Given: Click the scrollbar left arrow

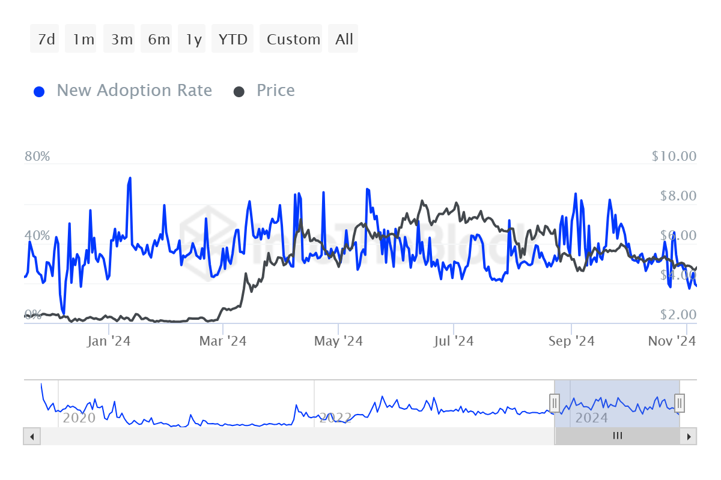Looking at the screenshot, I should coord(32,436).
